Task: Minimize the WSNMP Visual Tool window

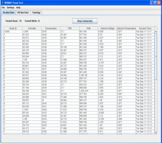Action: pyautogui.click(x=152, y=3)
